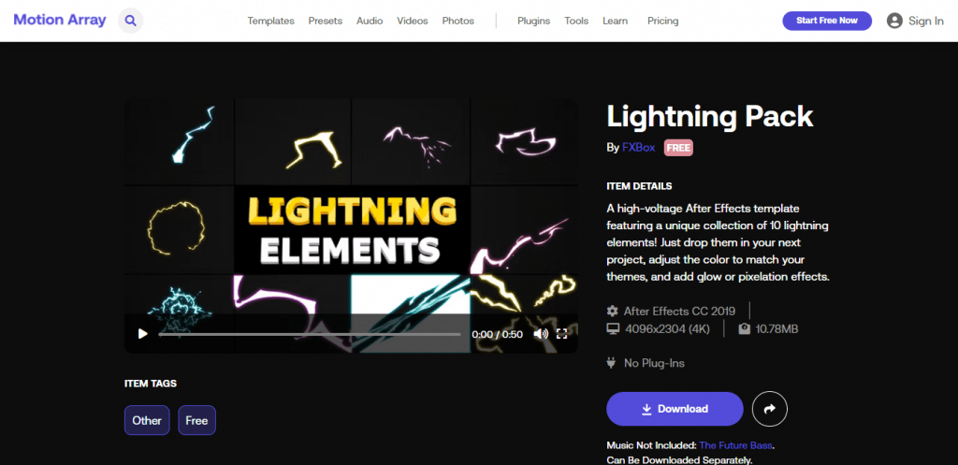
Task: Open the Plugins menu
Action: (534, 21)
